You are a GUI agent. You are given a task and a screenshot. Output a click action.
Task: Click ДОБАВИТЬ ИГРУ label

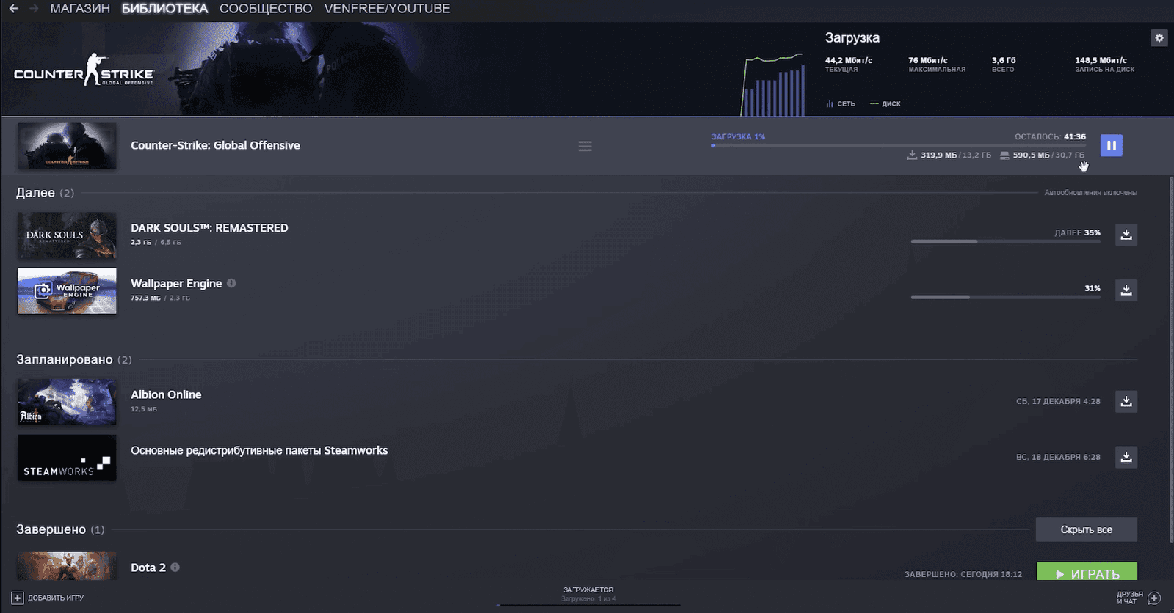(56, 598)
